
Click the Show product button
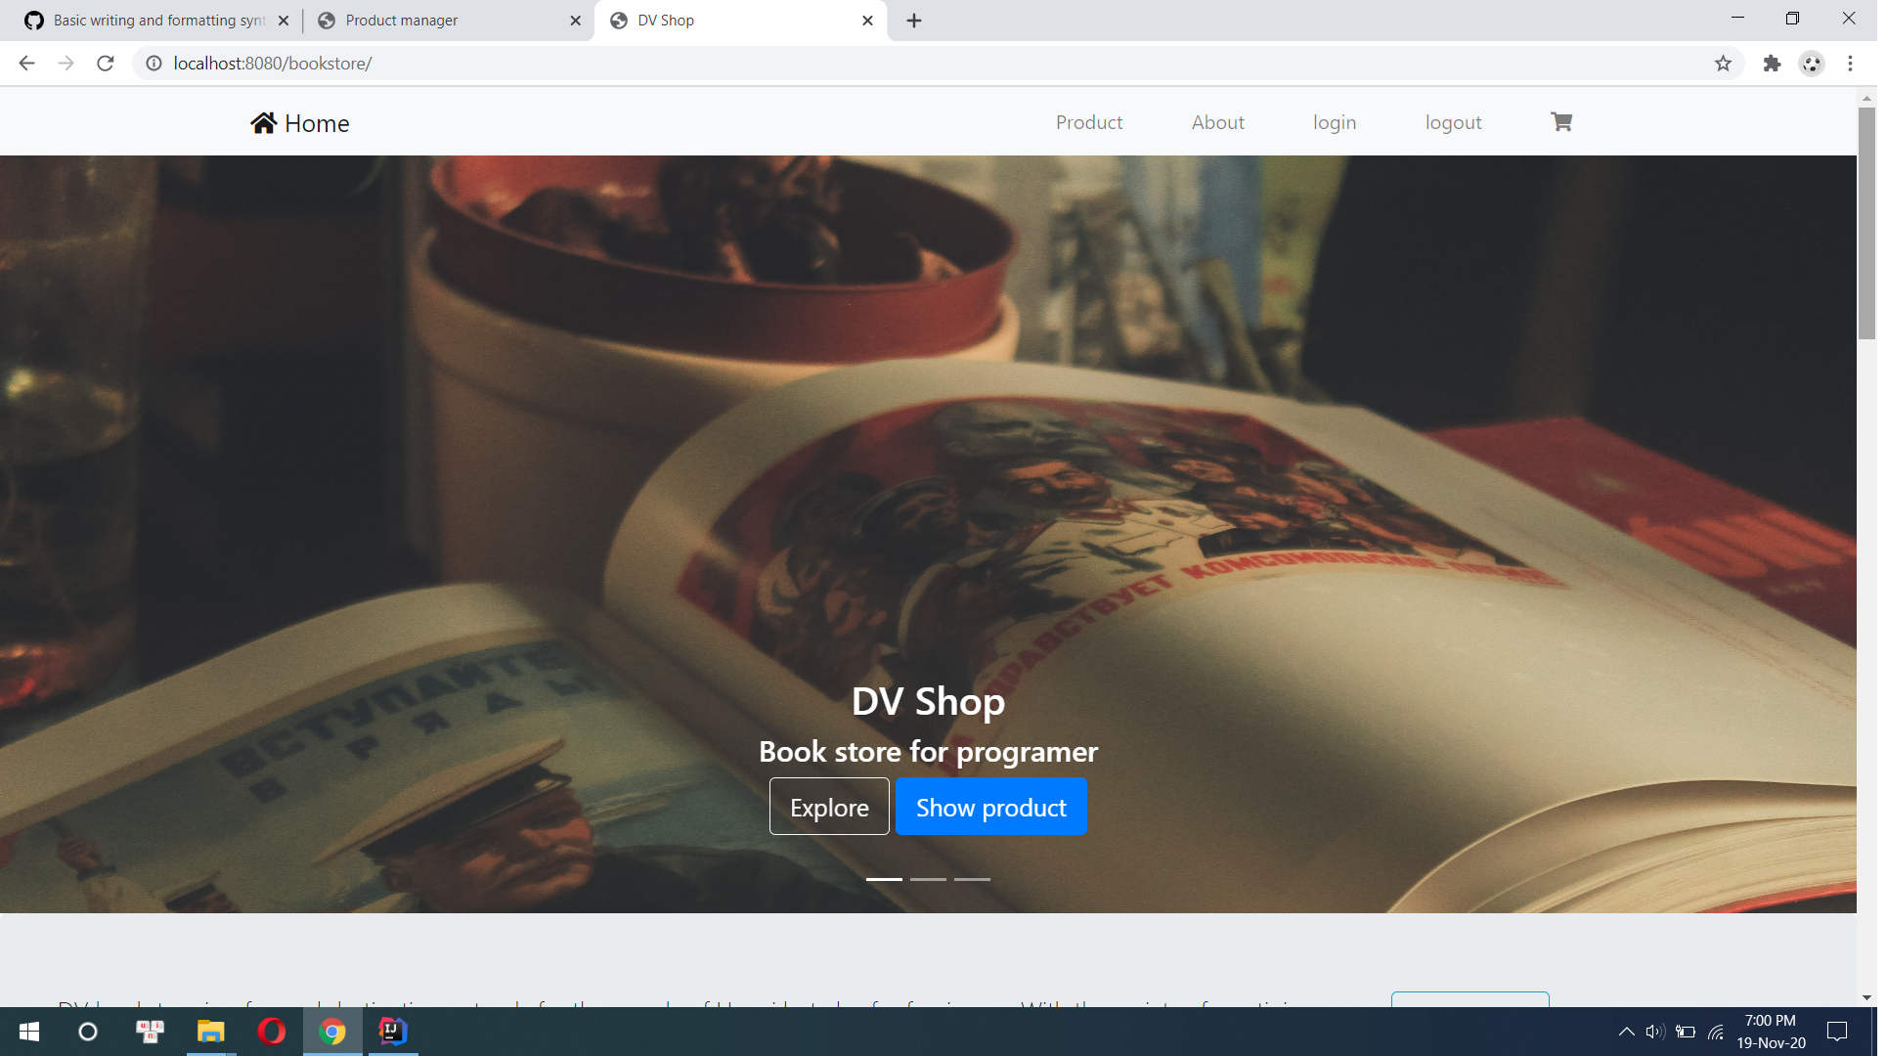coord(990,807)
